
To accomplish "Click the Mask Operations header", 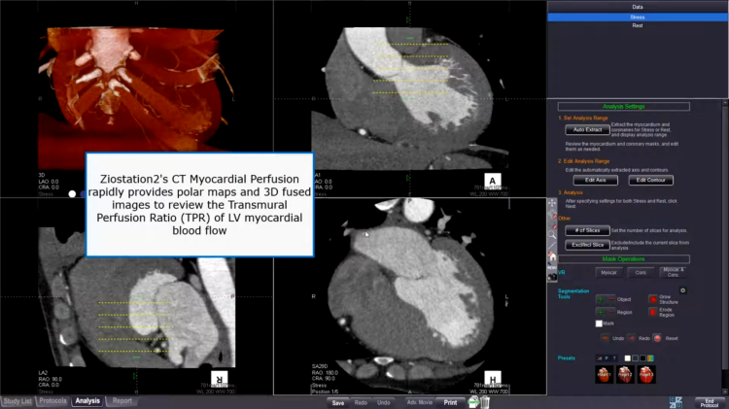I will click(x=623, y=258).
